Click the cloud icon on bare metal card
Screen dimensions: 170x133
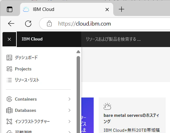pyautogui.click(x=107, y=106)
